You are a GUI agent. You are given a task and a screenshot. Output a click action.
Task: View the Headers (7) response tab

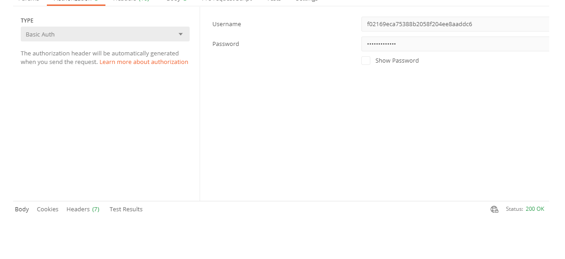pos(83,209)
